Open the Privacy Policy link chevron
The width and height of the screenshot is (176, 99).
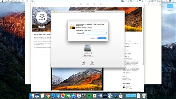(141, 46)
